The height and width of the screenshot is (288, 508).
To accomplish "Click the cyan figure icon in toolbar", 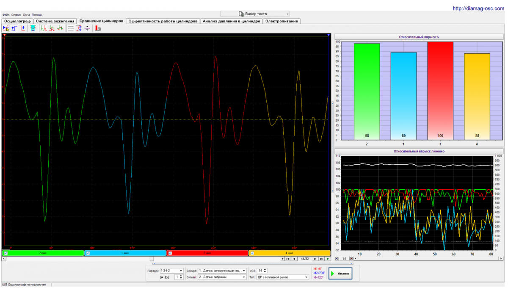I will pos(33,28).
